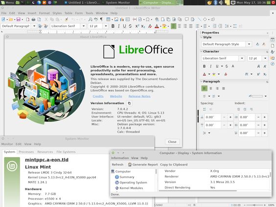
Task: Click Clear Direct Formatting in formatting toolbar
Action: tap(150, 26)
